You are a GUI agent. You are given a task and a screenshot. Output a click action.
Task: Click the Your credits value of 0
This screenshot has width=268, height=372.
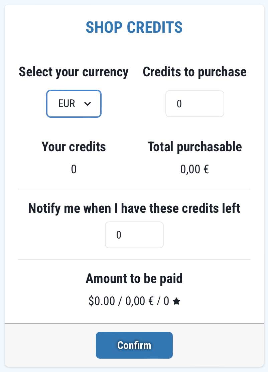[x=74, y=169]
